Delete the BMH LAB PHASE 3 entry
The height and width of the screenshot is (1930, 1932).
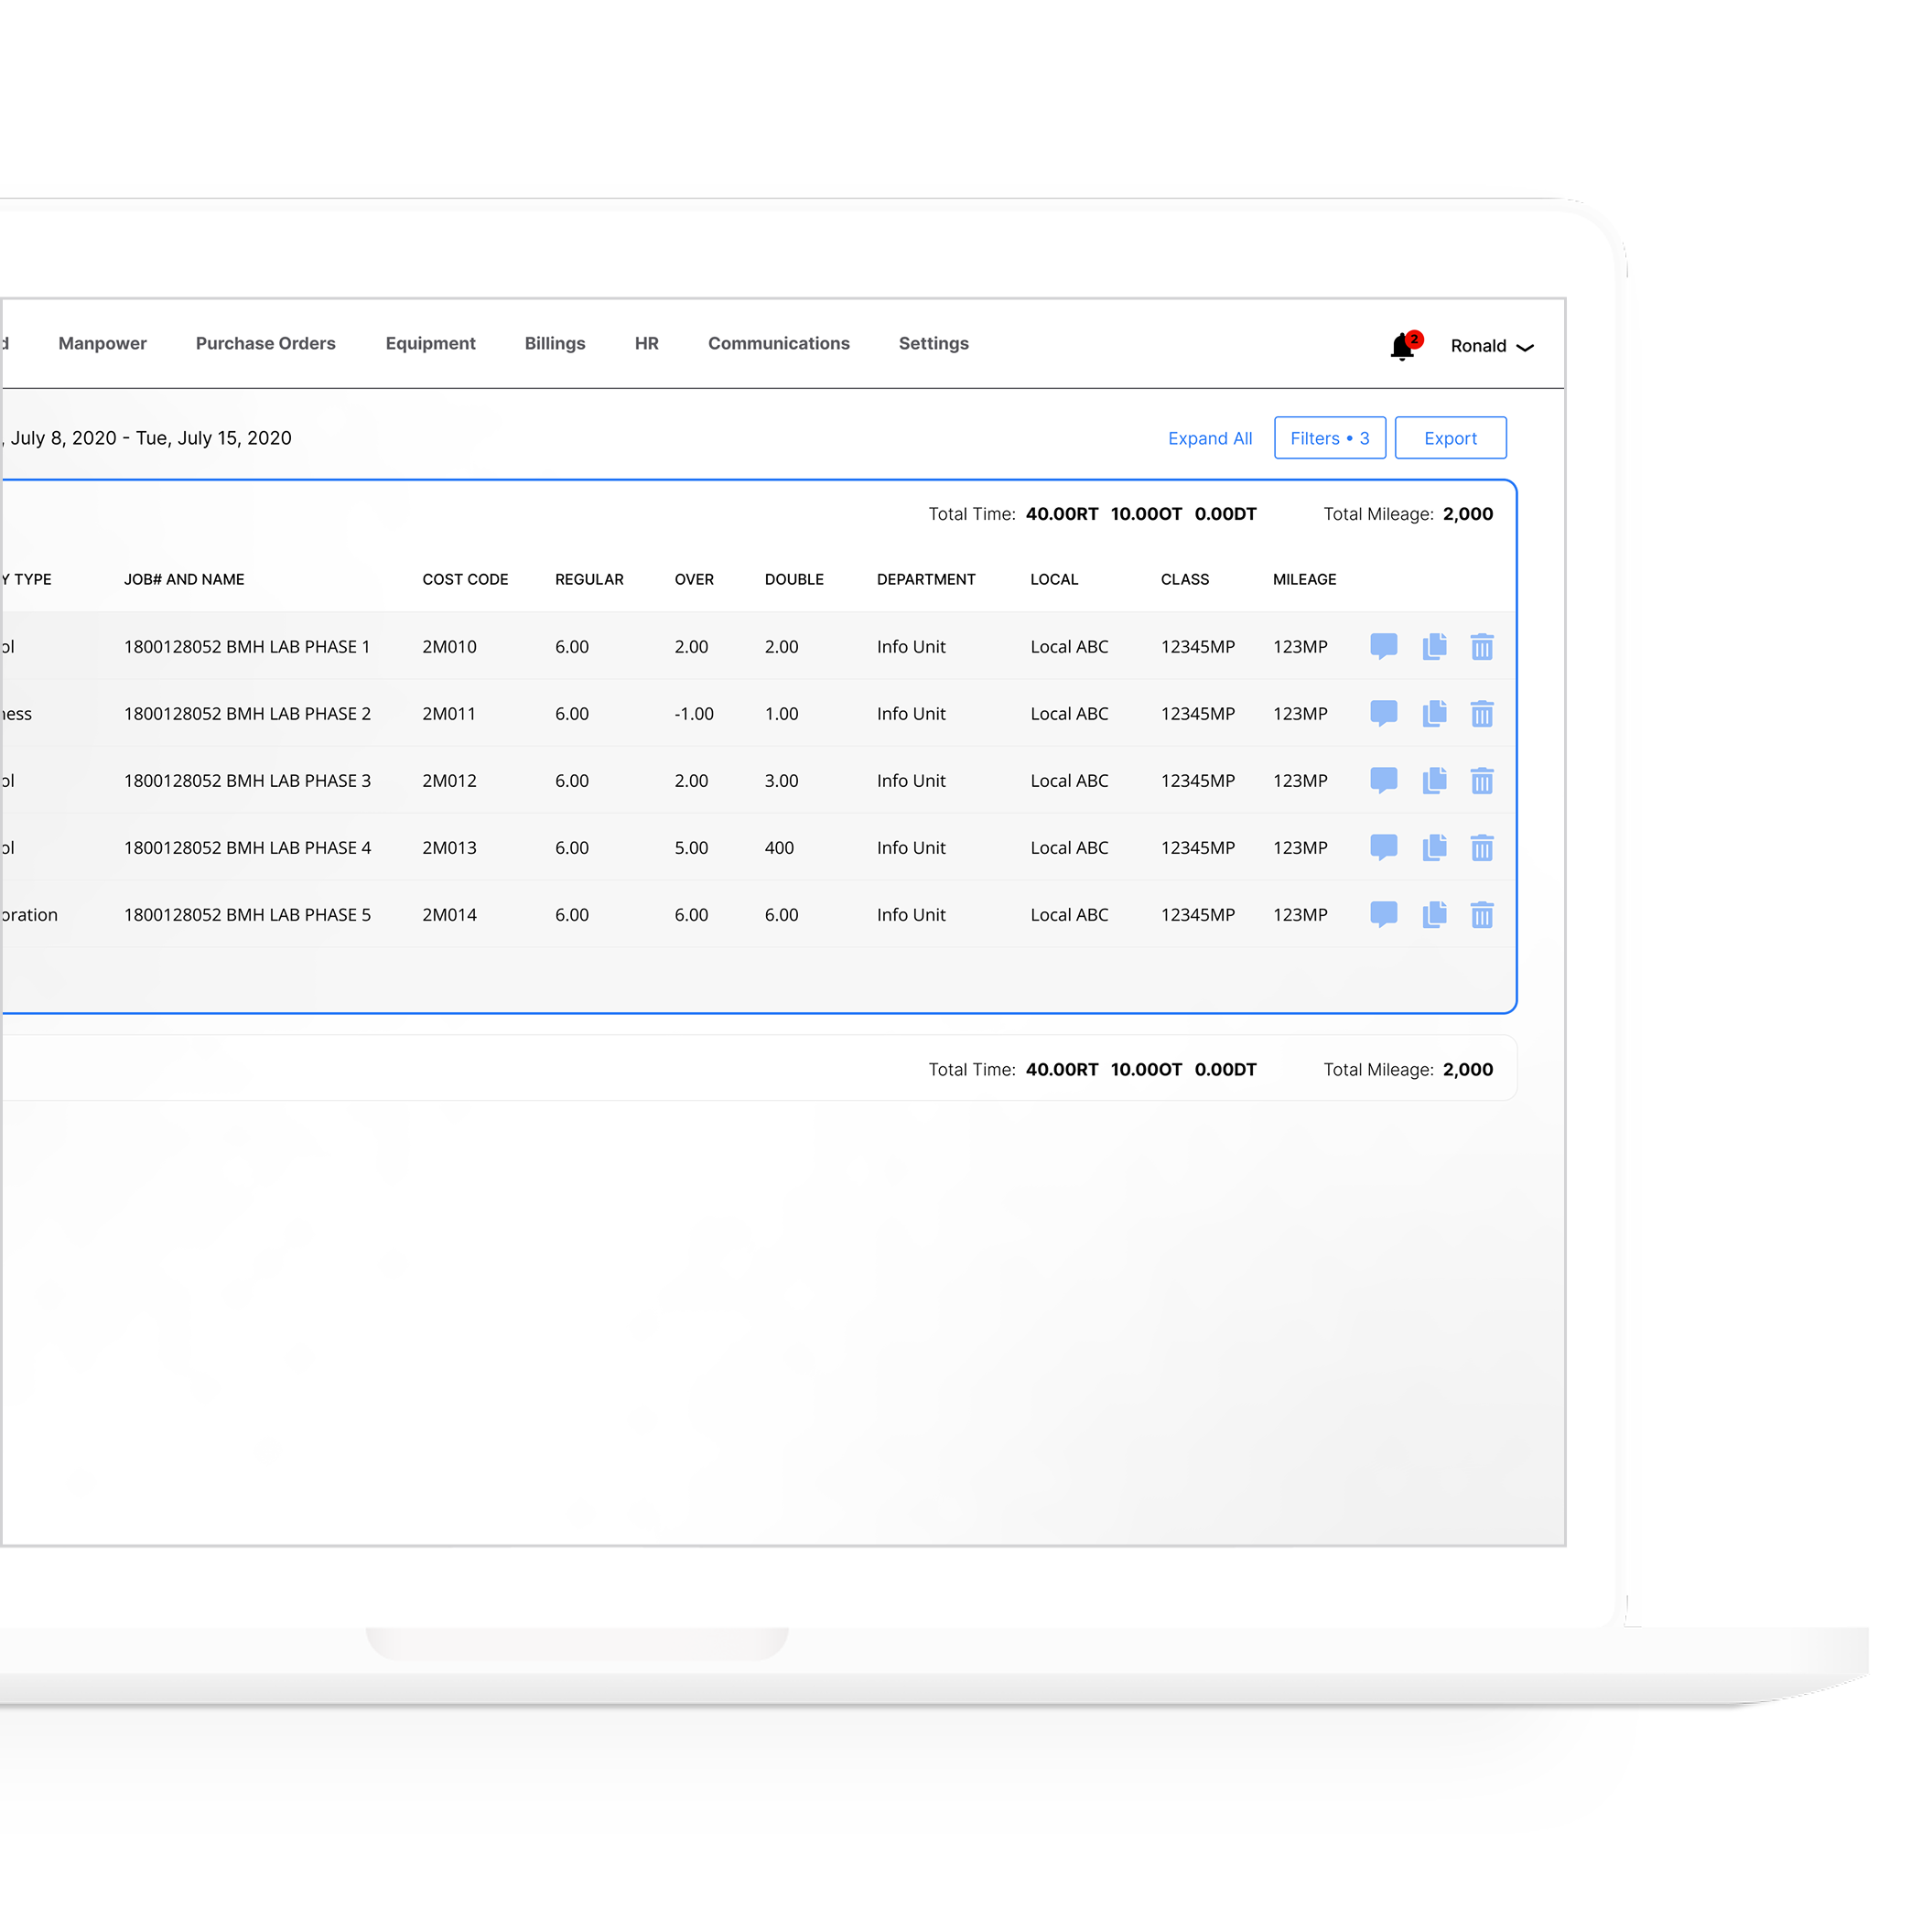point(1482,781)
